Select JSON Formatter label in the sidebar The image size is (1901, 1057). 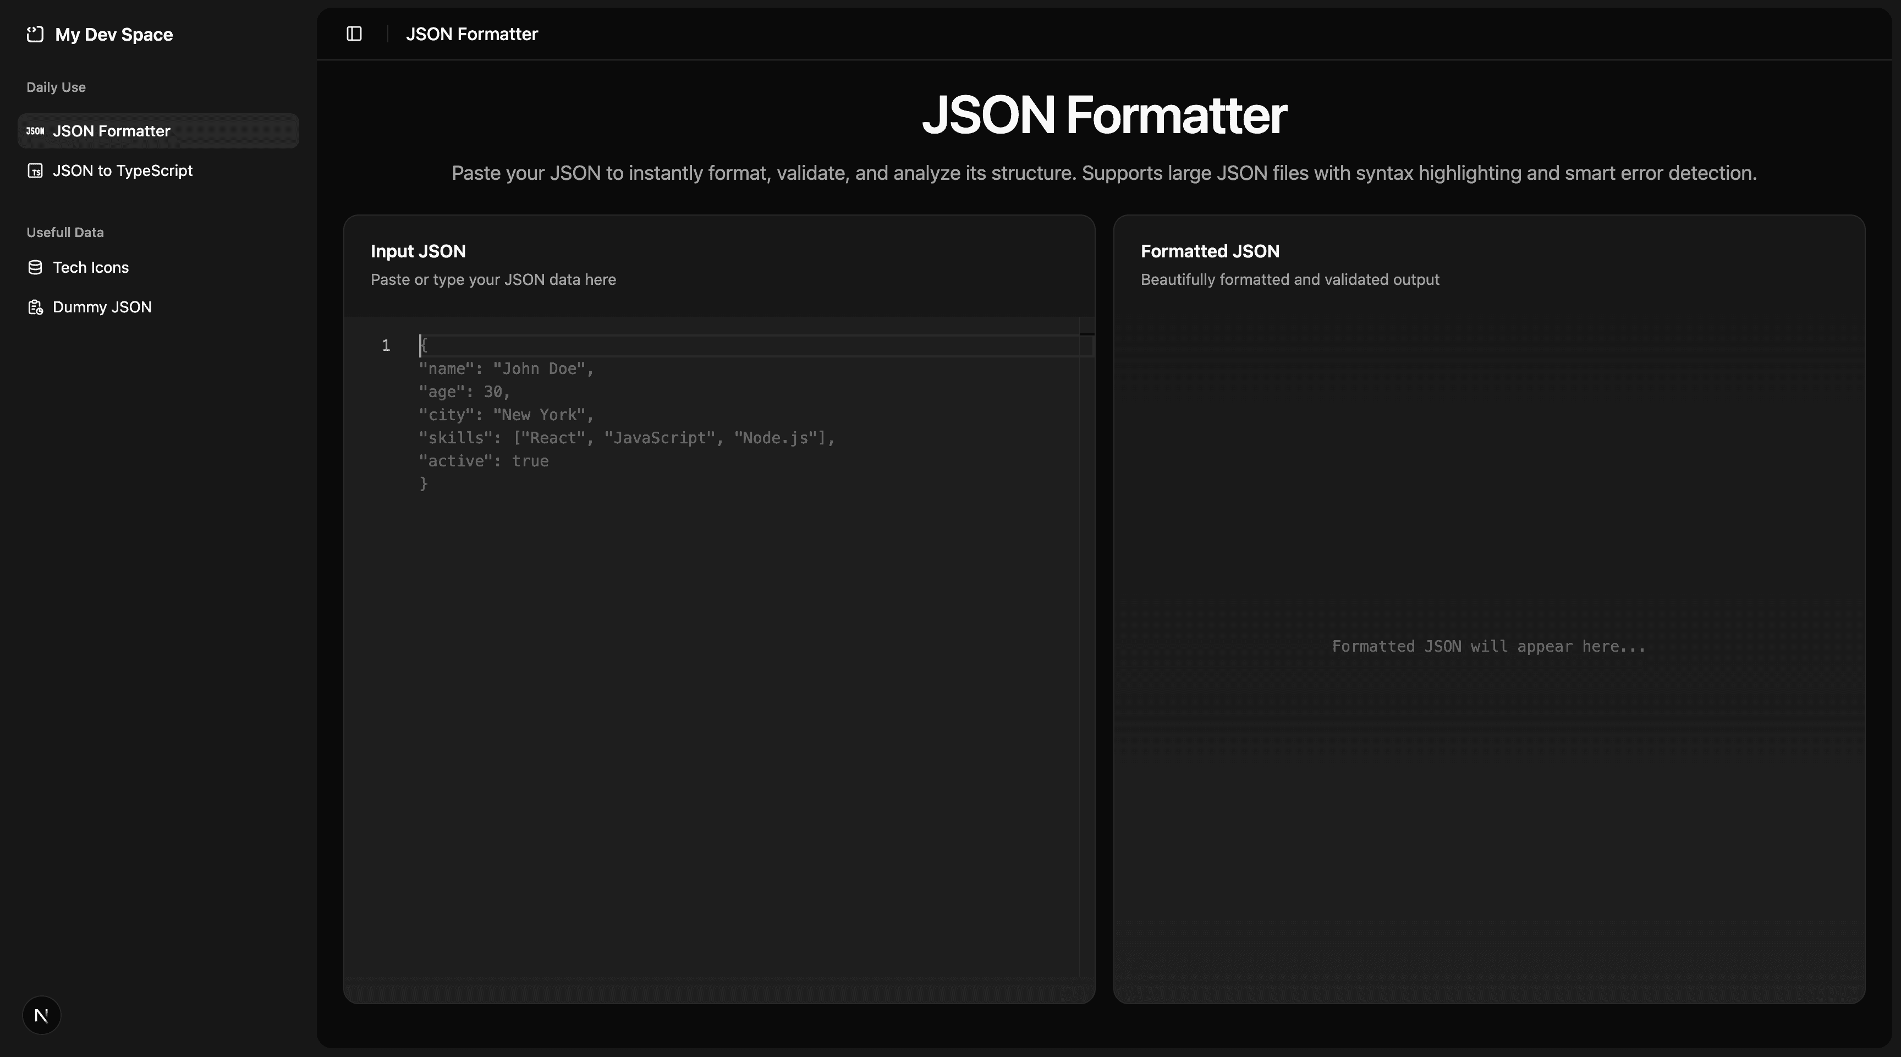coord(112,131)
